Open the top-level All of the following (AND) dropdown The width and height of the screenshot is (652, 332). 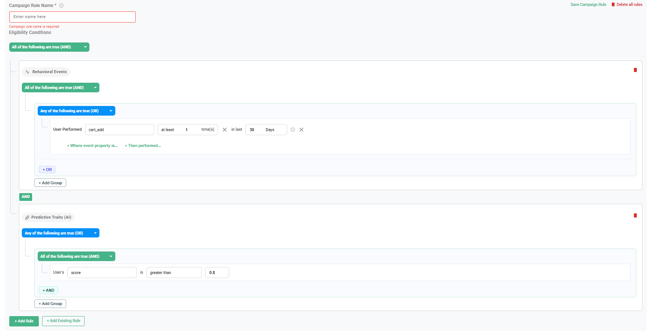[49, 47]
